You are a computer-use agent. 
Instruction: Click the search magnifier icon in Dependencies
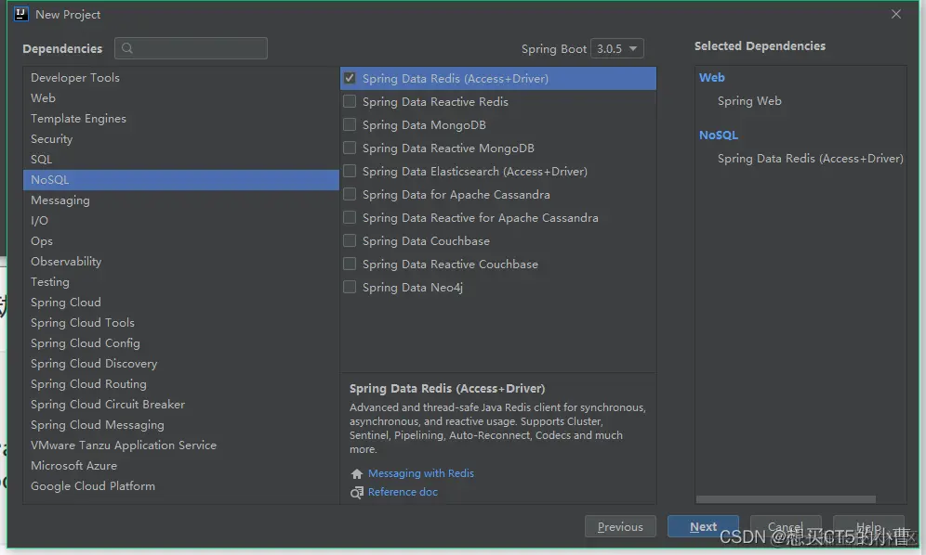[x=127, y=48]
